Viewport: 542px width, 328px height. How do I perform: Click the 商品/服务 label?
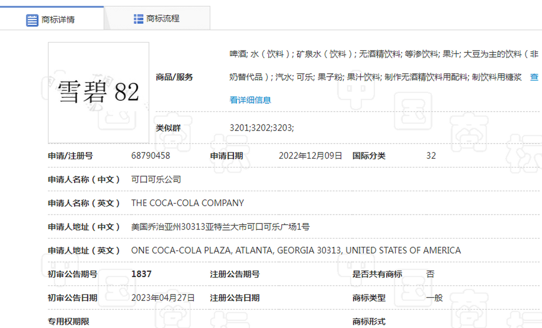click(174, 77)
